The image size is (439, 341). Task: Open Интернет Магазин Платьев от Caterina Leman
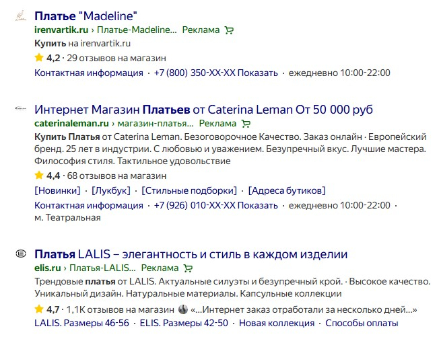click(203, 110)
